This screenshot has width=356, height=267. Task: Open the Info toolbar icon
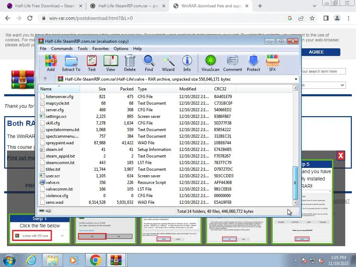(187, 63)
